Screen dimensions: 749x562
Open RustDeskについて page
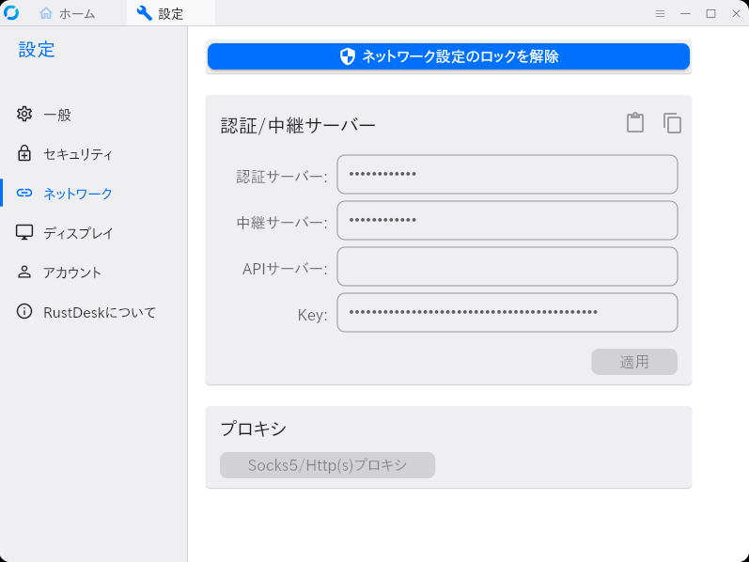(93, 312)
